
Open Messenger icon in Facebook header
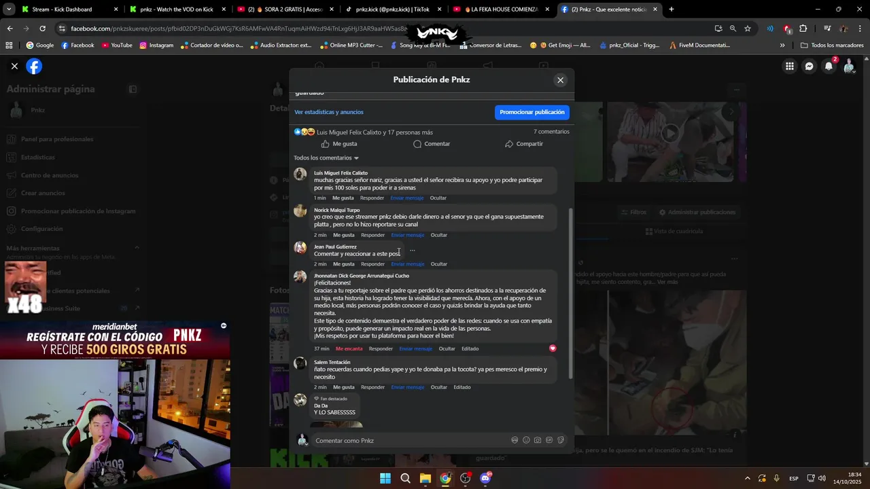tap(809, 66)
